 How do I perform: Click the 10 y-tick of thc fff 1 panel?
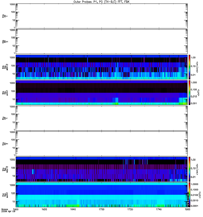[14, 122]
